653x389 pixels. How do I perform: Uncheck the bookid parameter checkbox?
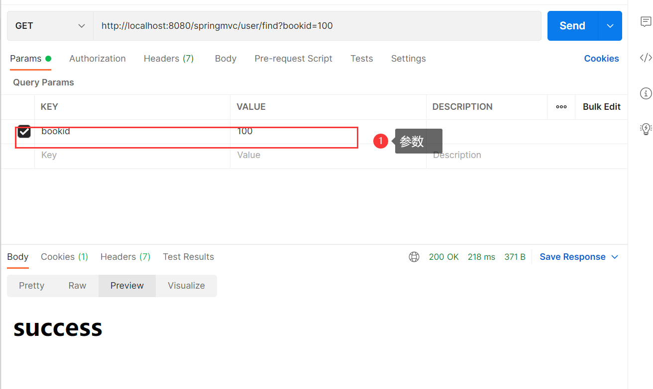(24, 132)
